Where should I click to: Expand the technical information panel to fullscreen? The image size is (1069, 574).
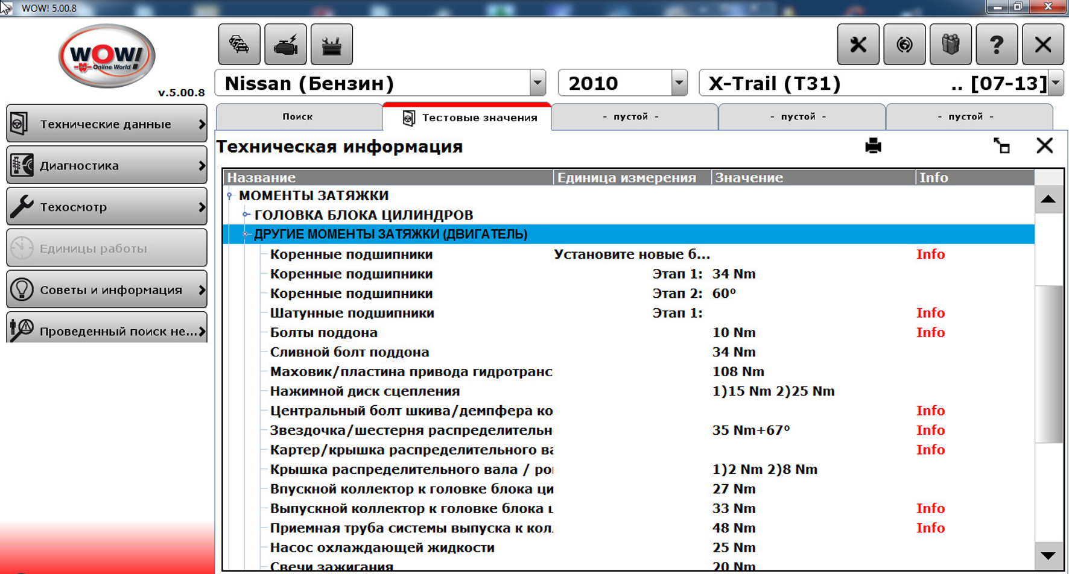point(1001,146)
